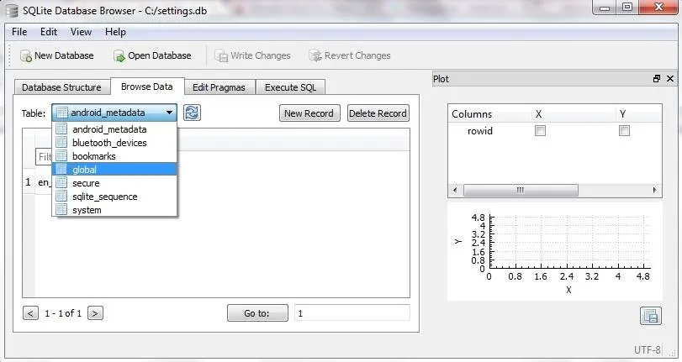Viewport: 682px width, 362px height.
Task: Switch to the Edit Pragmas tab
Action: [x=219, y=87]
